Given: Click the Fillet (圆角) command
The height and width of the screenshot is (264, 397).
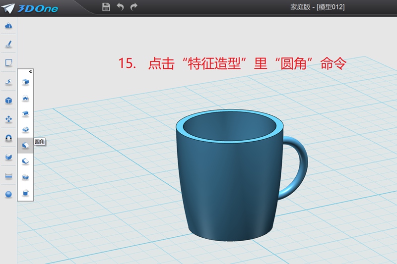Looking at the screenshot, I should (25, 145).
